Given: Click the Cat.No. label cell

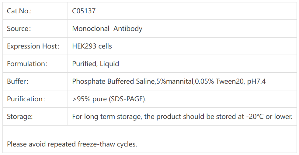Looking at the screenshot, I should coord(19,11).
